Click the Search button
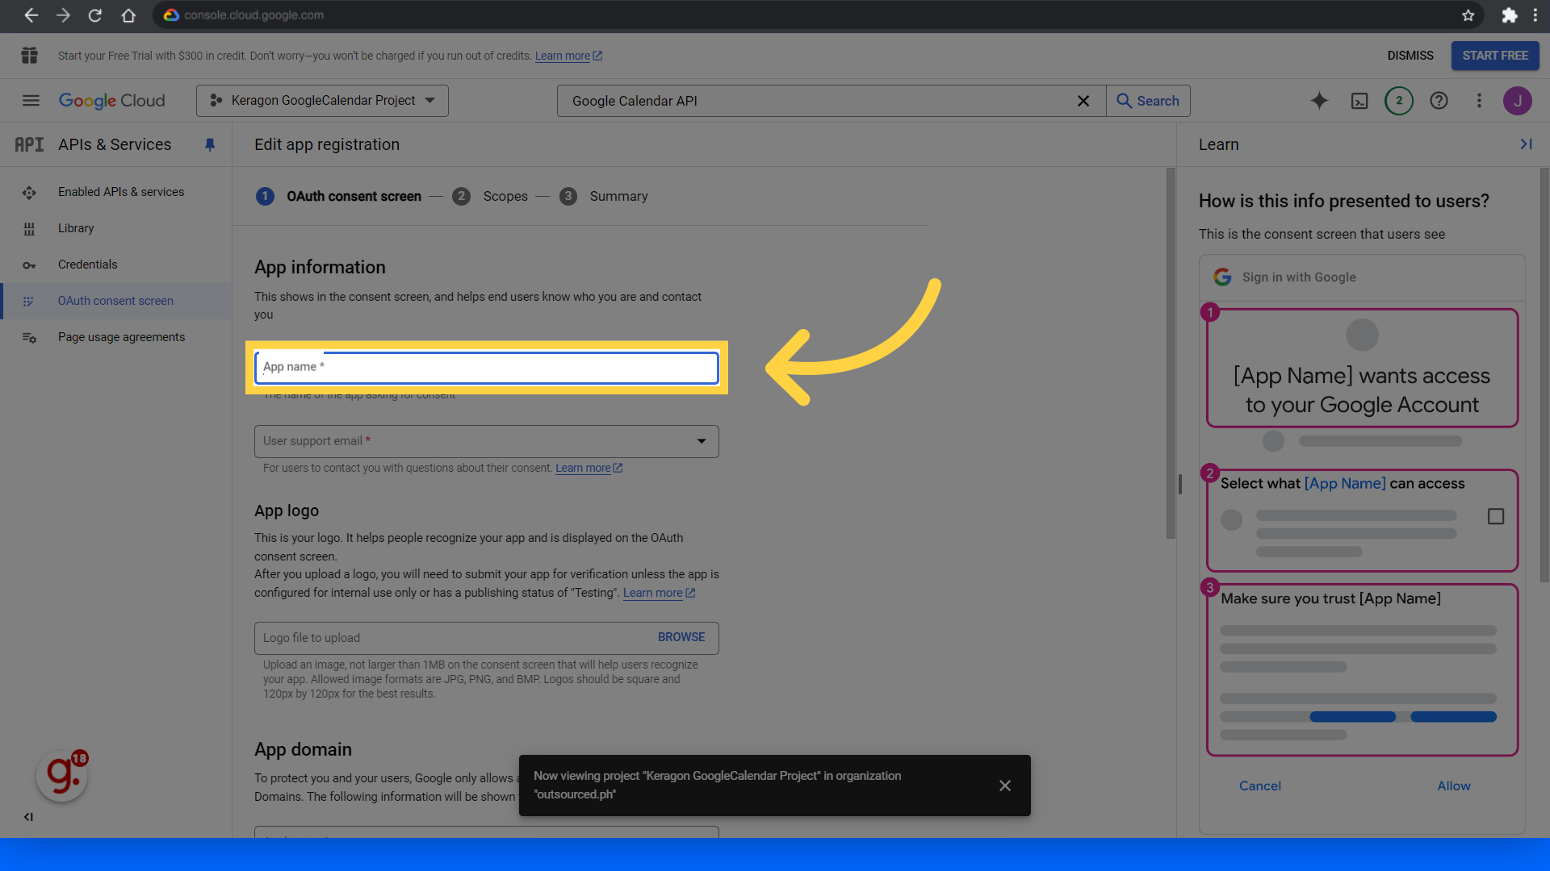Screen dimensions: 1550x871 (1148, 101)
